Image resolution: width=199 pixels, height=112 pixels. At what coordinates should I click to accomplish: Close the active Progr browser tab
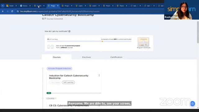click(58, 6)
